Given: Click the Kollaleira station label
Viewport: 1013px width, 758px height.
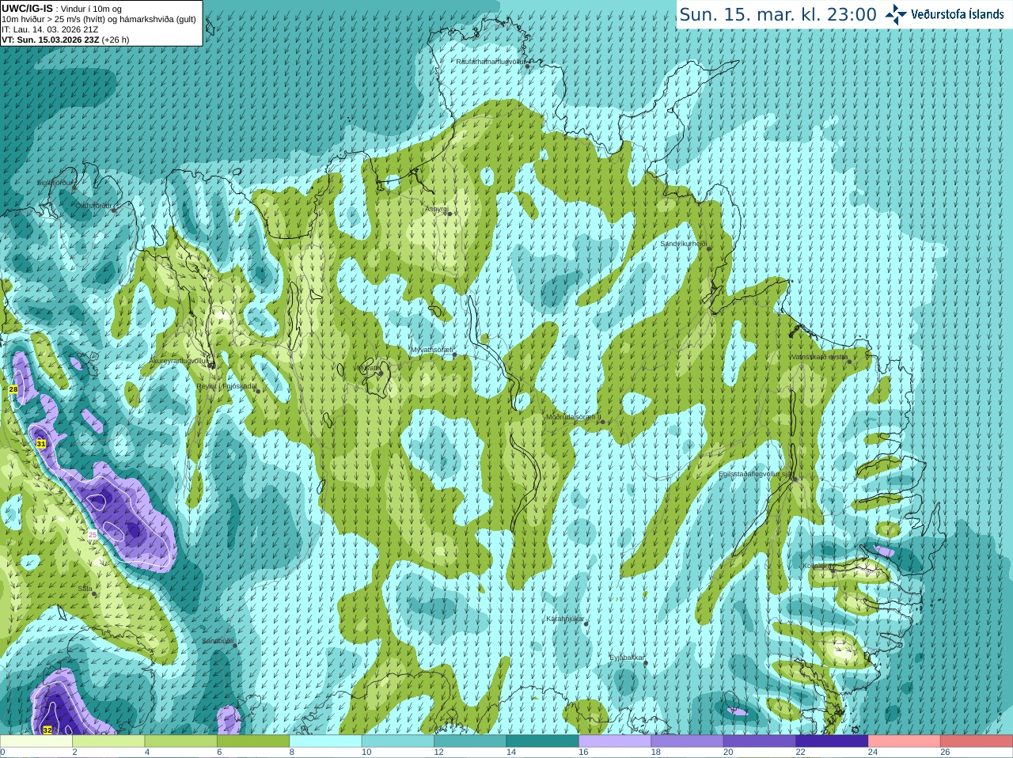Looking at the screenshot, I should pos(817,566).
